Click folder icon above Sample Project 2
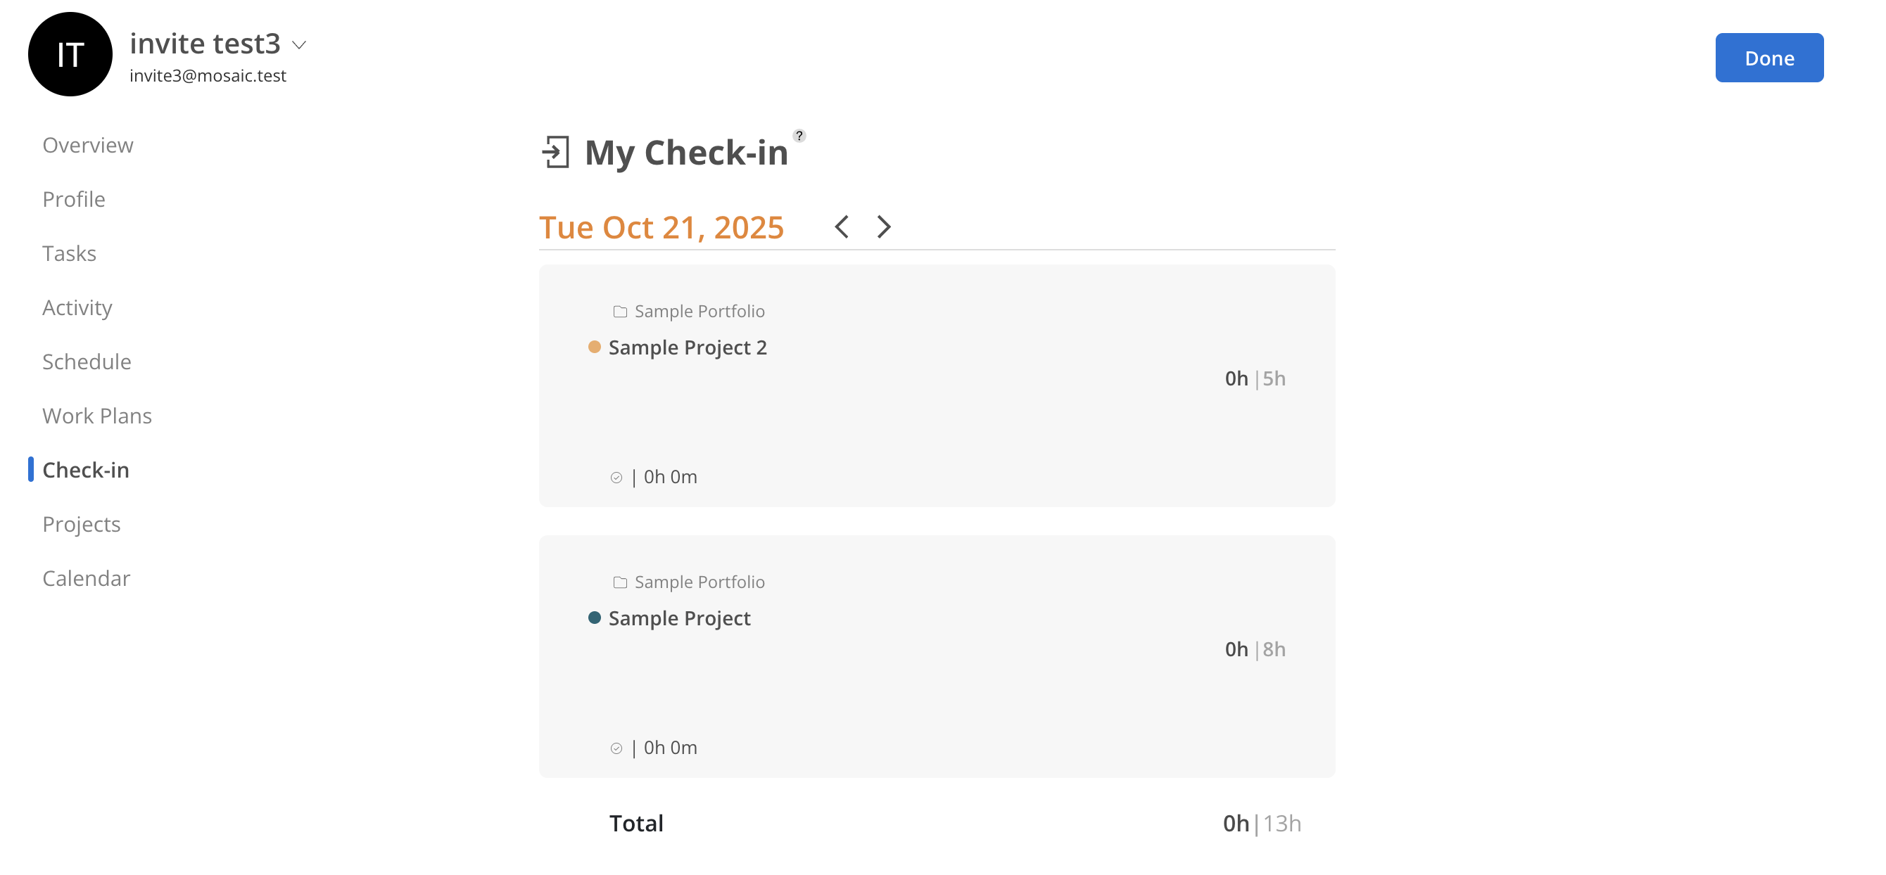 tap(620, 312)
